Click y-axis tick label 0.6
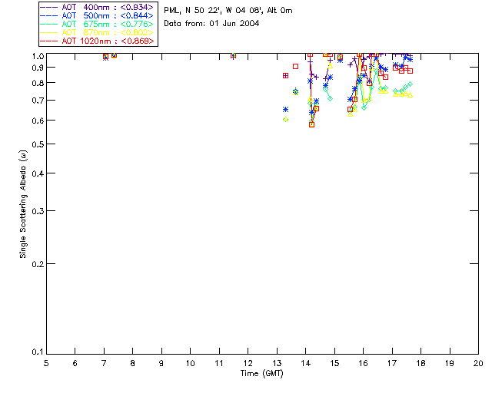The height and width of the screenshot is (393, 492). (x=38, y=121)
